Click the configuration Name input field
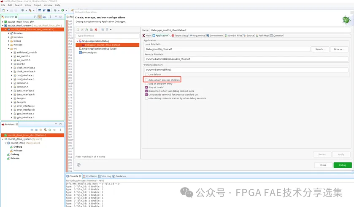 [x=250, y=30]
